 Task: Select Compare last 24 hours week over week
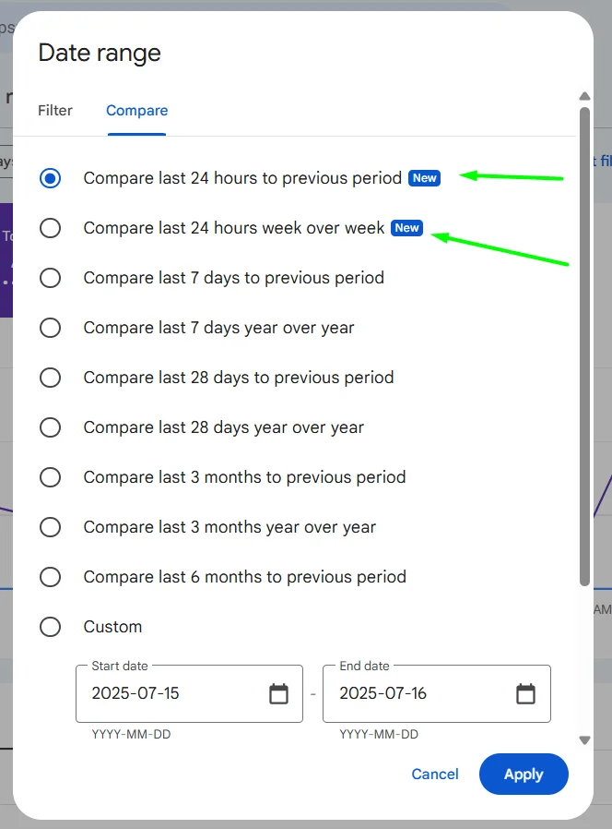pyautogui.click(x=50, y=228)
